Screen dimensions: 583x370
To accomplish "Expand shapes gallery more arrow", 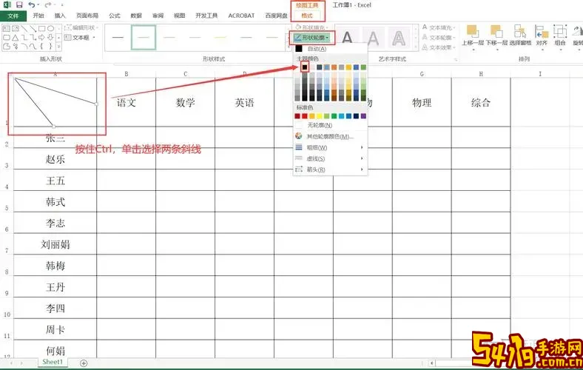I will tap(58, 47).
